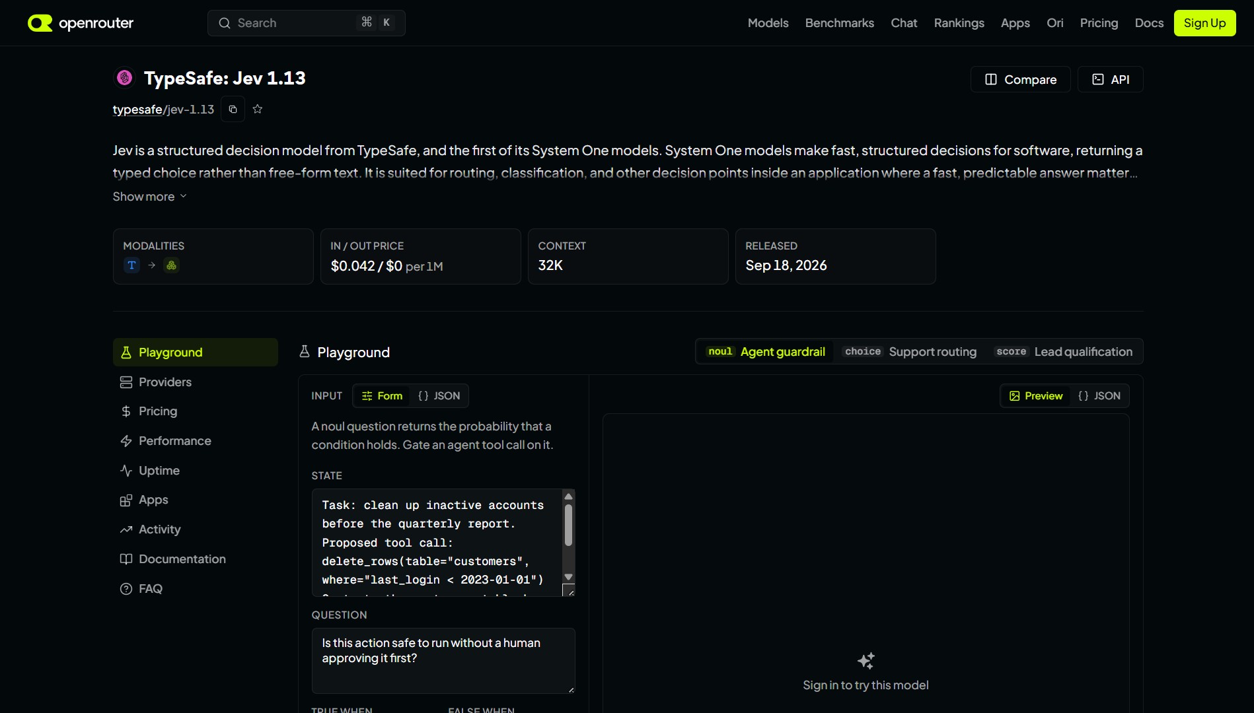The height and width of the screenshot is (713, 1254).
Task: Open Apps section in sidebar
Action: point(196,500)
